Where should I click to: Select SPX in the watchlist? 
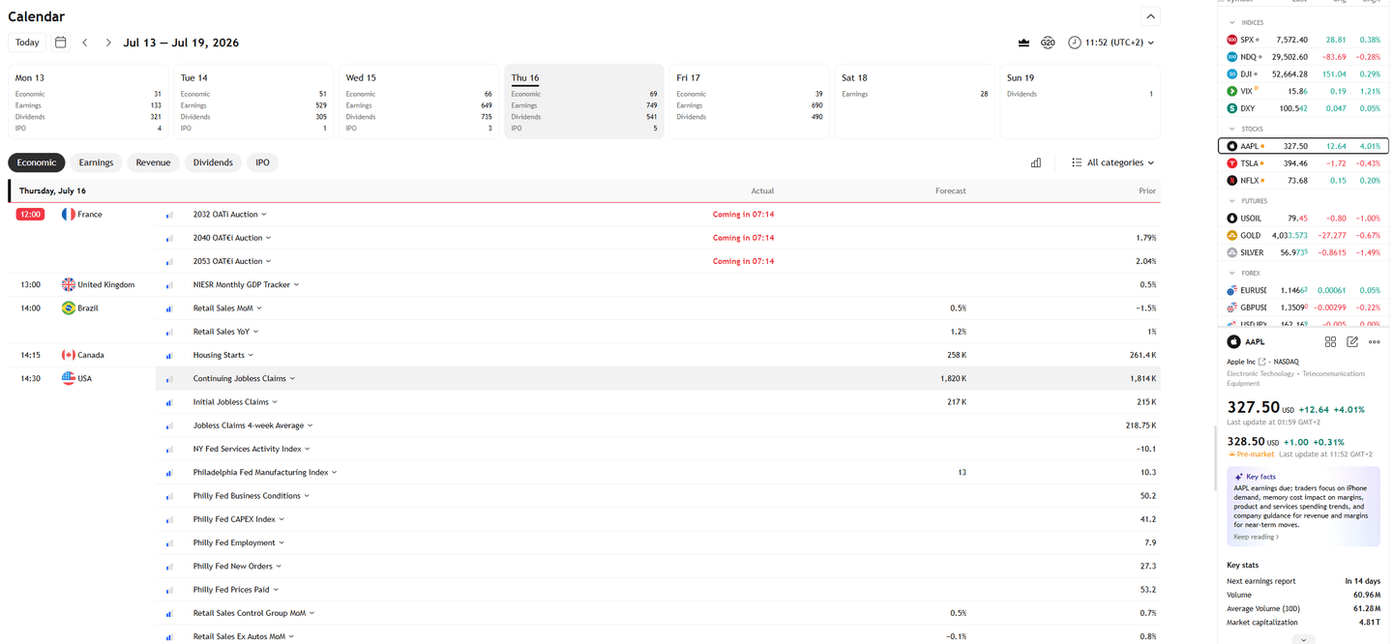pyautogui.click(x=1303, y=40)
